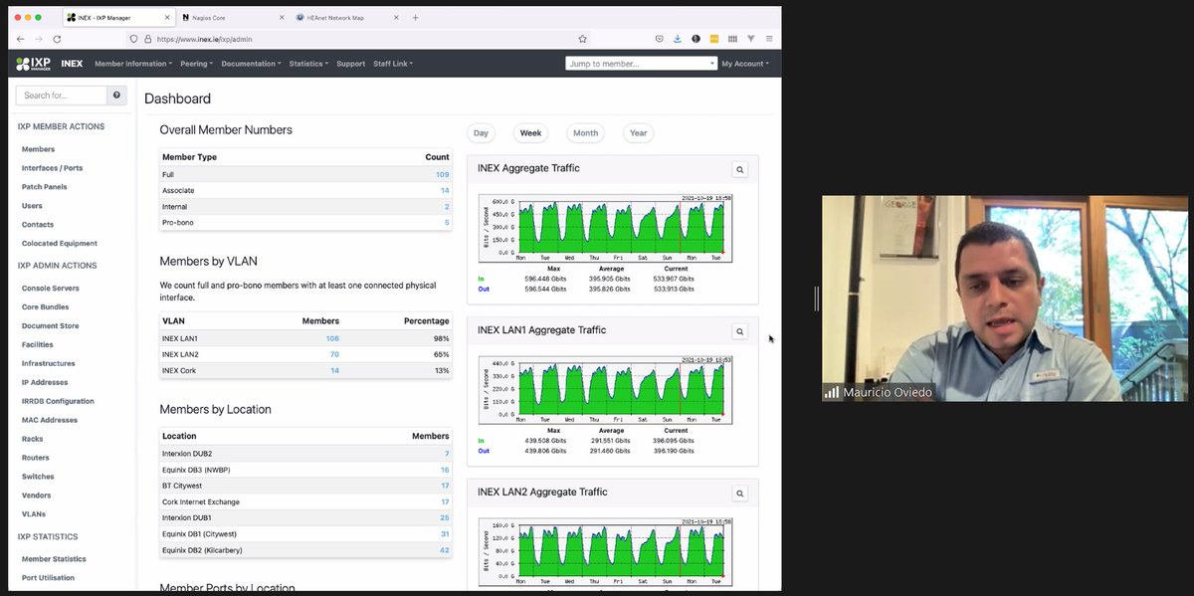Click Mauricio Oviedo's video thumbnail
This screenshot has width=1194, height=596.
click(1007, 298)
